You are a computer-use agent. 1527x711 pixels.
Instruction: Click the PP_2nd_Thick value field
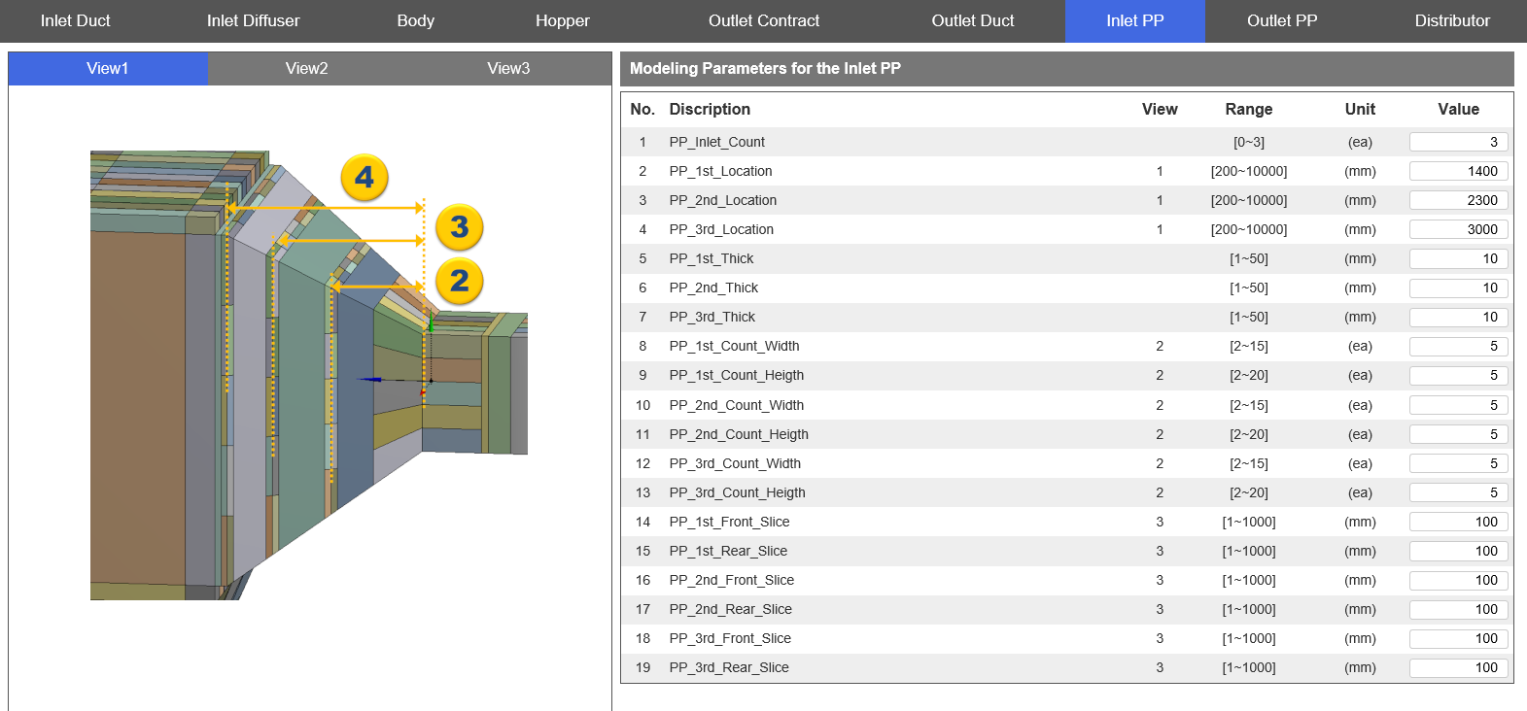pyautogui.click(x=1459, y=288)
